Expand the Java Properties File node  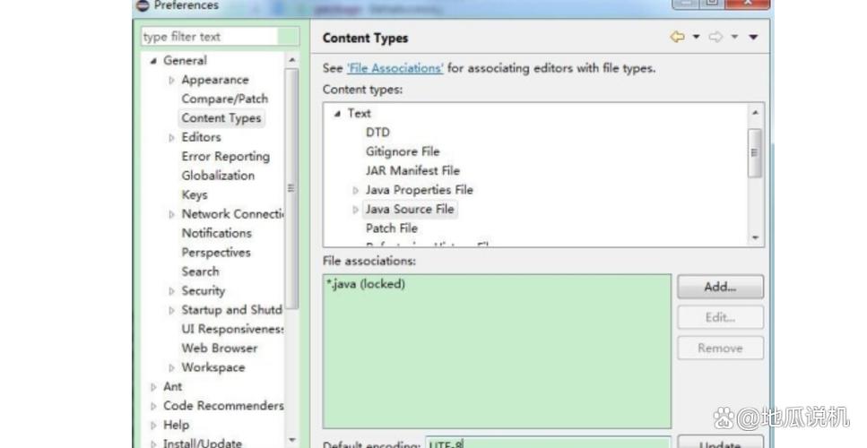click(356, 190)
